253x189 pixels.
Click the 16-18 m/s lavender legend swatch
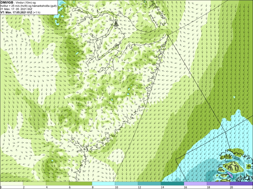pyautogui.click(x=195, y=184)
